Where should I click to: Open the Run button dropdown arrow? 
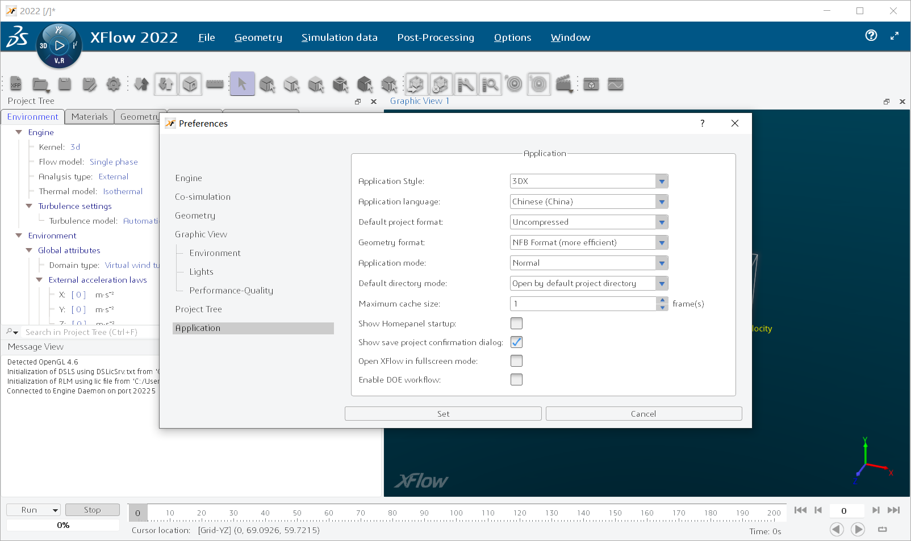(55, 510)
